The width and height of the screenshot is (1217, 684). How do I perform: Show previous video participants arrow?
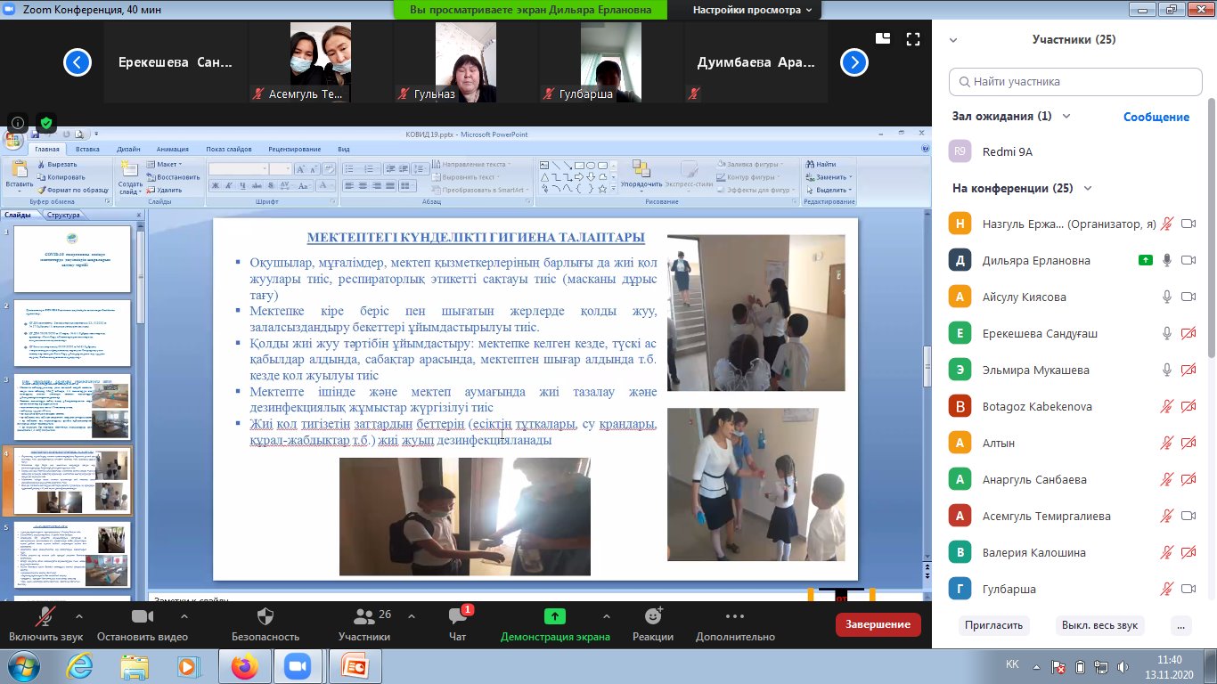tap(78, 62)
